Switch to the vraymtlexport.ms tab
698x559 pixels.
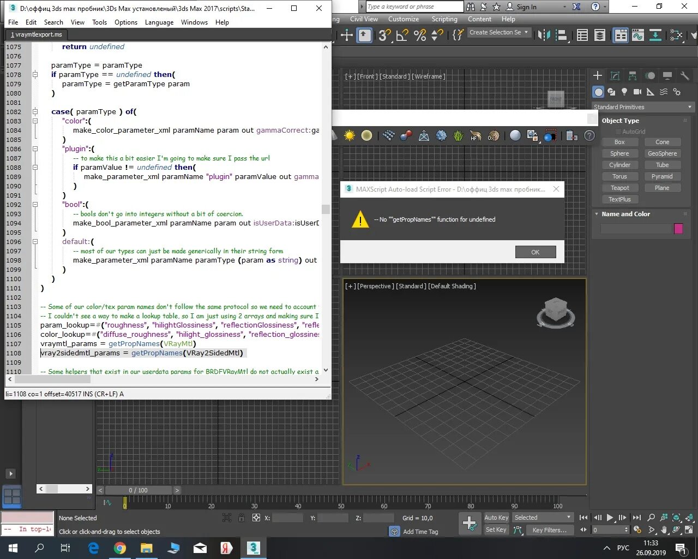[37, 34]
